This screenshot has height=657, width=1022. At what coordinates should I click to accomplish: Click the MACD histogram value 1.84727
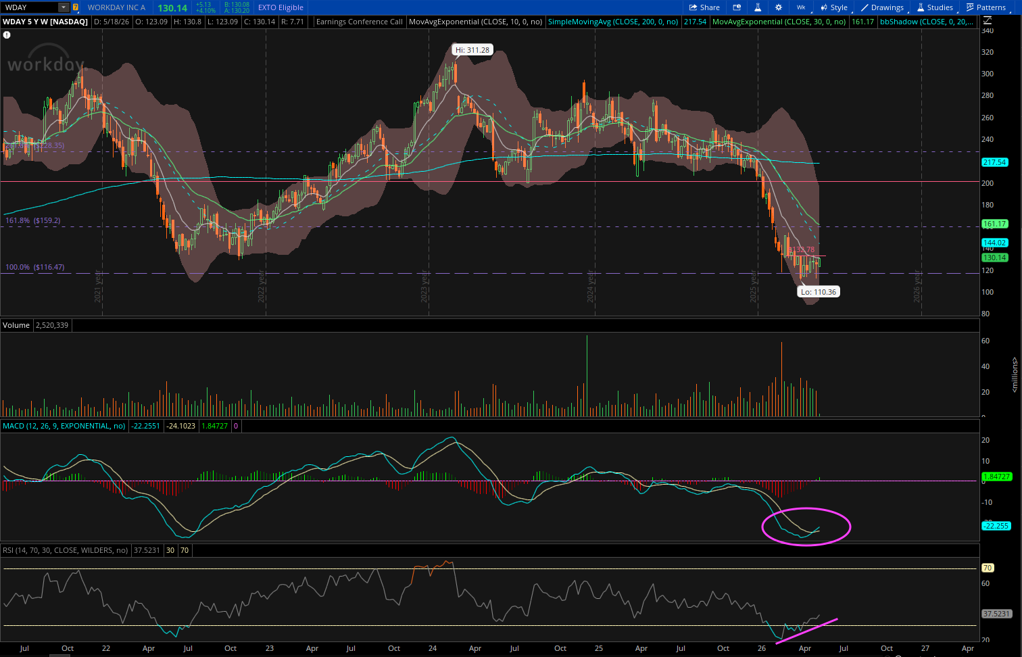pyautogui.click(x=214, y=426)
